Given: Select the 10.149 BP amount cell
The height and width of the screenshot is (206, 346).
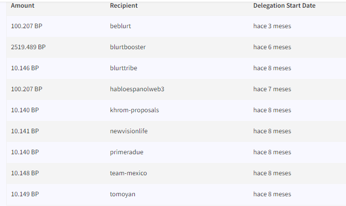Looking at the screenshot, I should point(25,194).
